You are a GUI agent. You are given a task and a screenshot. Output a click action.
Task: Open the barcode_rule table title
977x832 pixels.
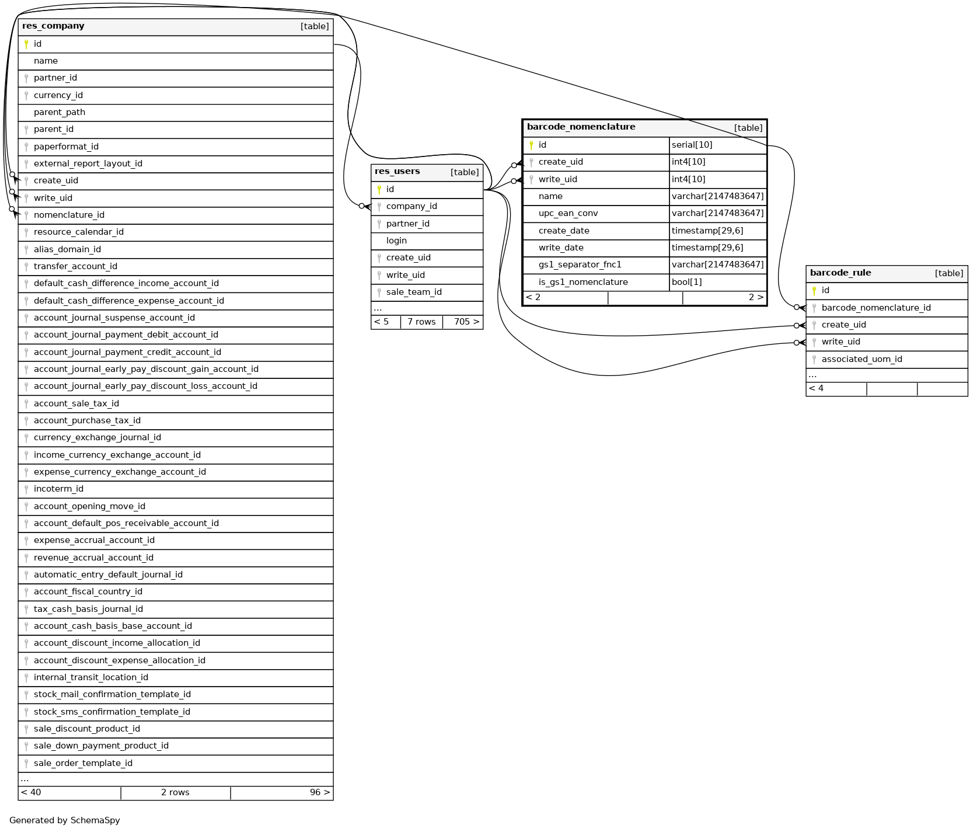[x=840, y=273]
